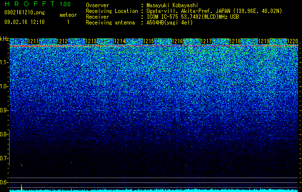Select the 1214 time marker
302x192 pixels.
click(120, 41)
